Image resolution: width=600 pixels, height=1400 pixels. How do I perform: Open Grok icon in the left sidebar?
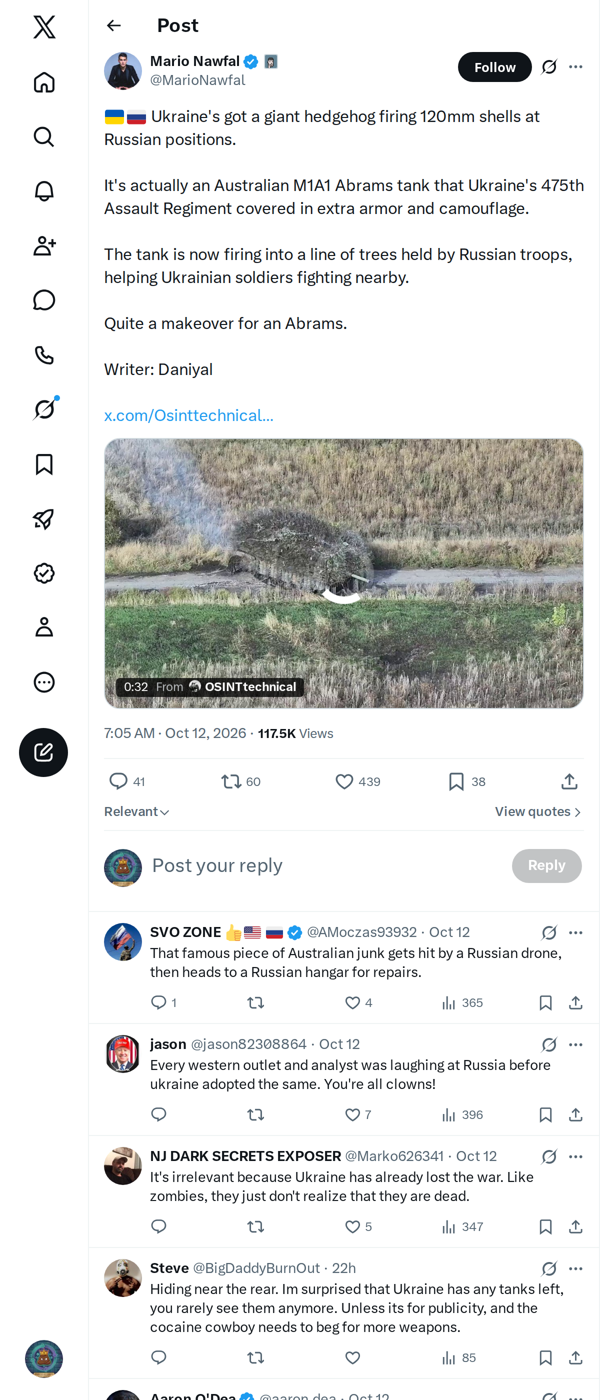(44, 409)
